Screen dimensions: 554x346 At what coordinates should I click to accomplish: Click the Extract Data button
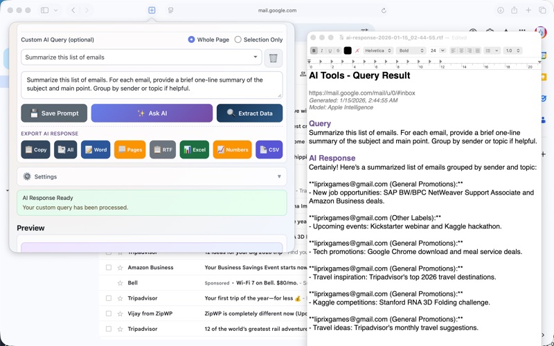249,113
